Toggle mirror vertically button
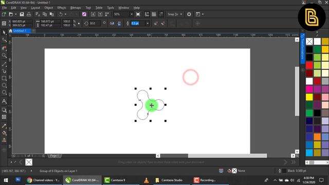This screenshot has height=185, width=329. pyautogui.click(x=119, y=23)
